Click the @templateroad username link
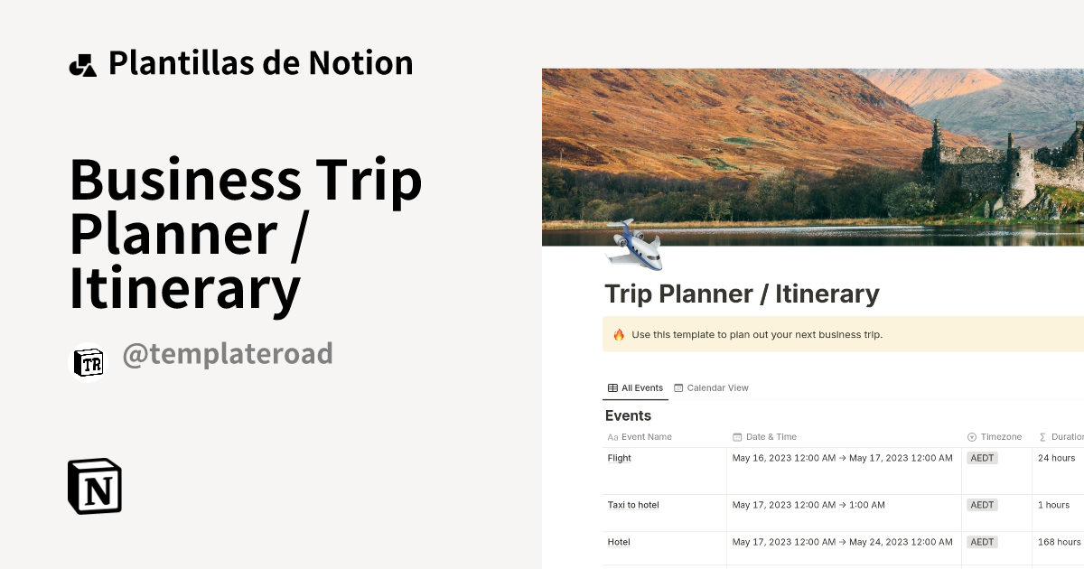Image resolution: width=1084 pixels, height=569 pixels. click(227, 354)
